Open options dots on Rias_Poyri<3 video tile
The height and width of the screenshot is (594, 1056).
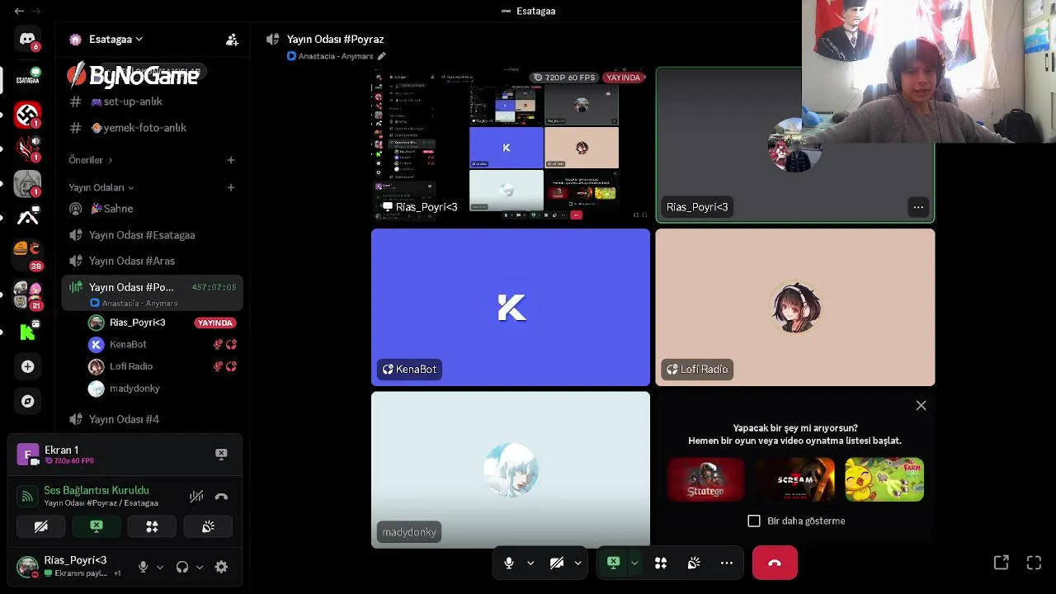[918, 207]
